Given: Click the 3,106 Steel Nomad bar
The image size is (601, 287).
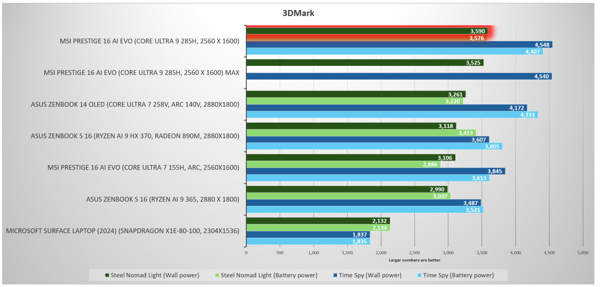Looking at the screenshot, I should pos(351,157).
